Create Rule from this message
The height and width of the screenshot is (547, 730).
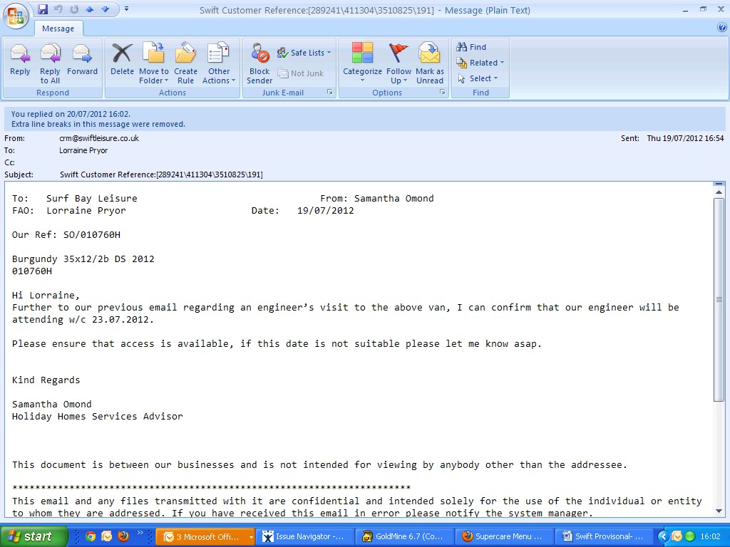(x=186, y=63)
